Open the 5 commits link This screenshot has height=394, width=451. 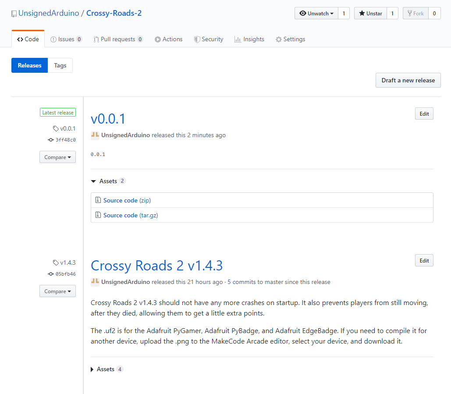coord(241,282)
